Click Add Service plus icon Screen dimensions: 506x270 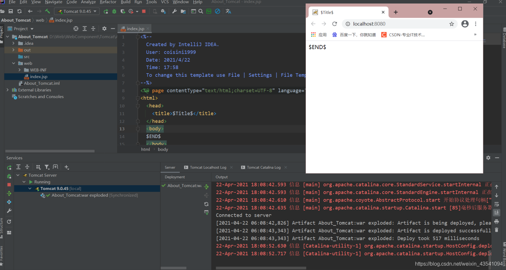(66, 167)
